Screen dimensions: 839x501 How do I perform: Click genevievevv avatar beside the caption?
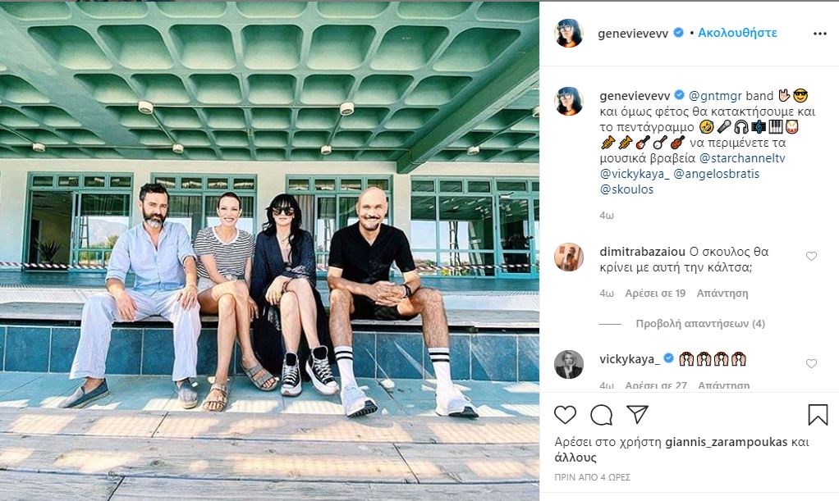point(569,101)
